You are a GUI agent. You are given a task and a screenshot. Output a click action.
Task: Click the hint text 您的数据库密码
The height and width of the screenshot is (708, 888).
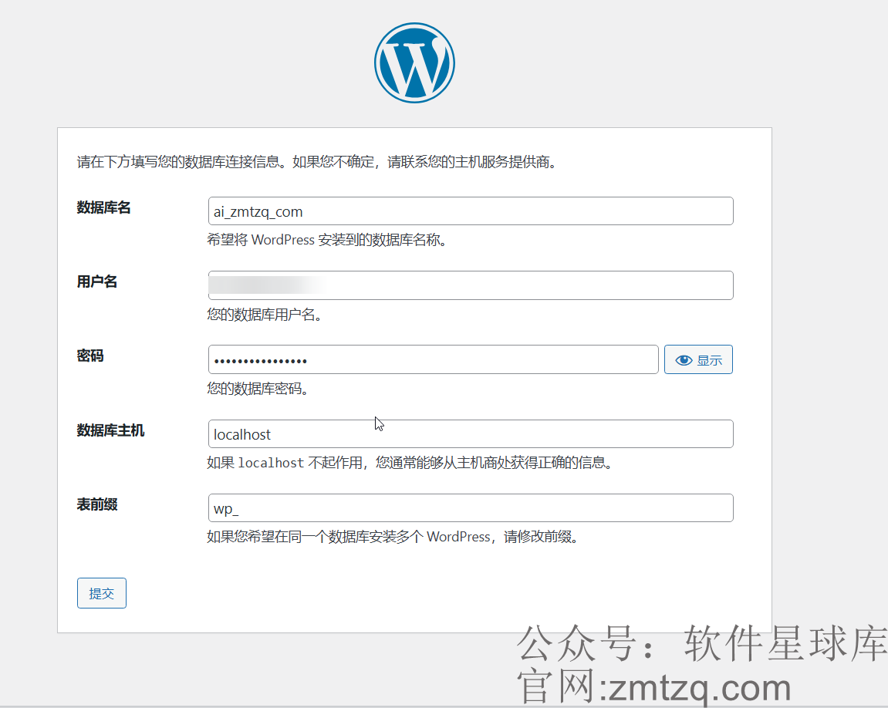click(x=258, y=389)
